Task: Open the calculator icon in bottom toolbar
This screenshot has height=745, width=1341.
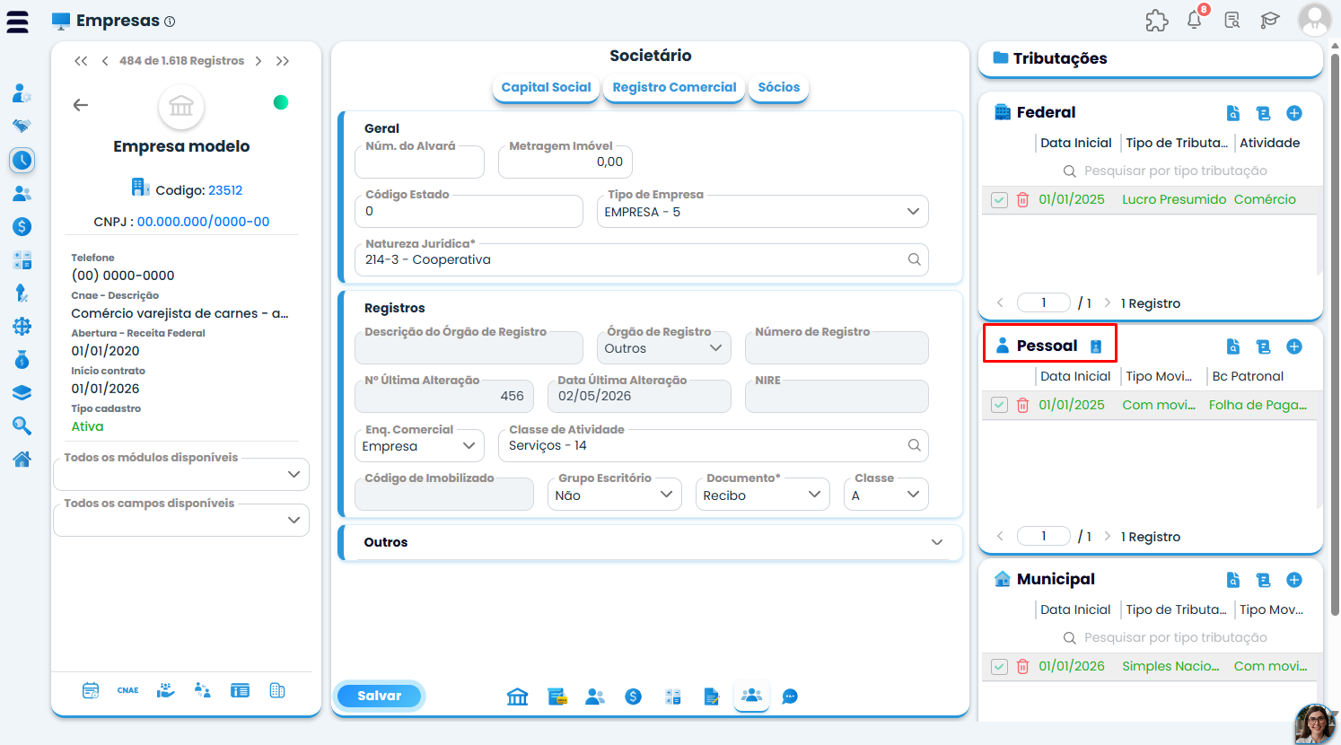Action: tap(672, 697)
